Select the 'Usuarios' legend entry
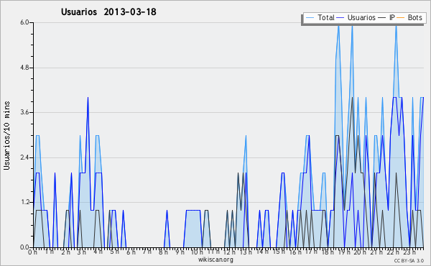 click(356, 17)
